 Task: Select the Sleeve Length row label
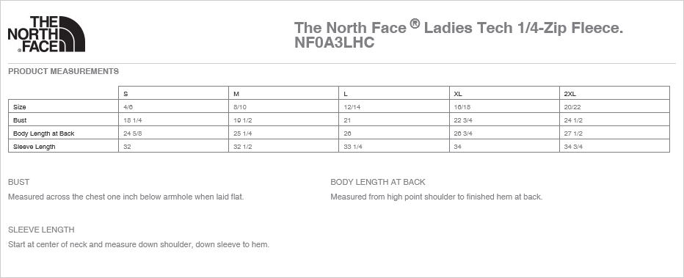(34, 147)
